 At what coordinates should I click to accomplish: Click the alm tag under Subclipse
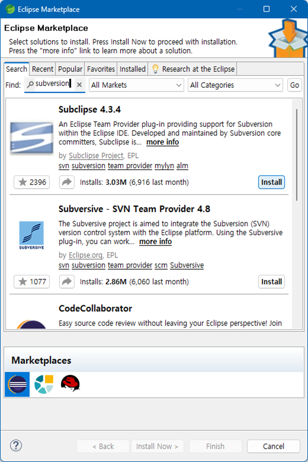pyautogui.click(x=182, y=166)
